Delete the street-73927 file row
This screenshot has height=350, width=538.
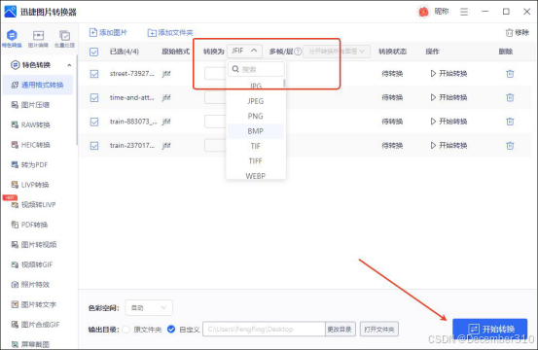point(510,74)
